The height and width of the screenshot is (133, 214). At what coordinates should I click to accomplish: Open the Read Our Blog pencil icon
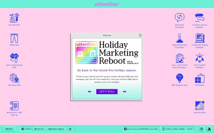[200, 105]
